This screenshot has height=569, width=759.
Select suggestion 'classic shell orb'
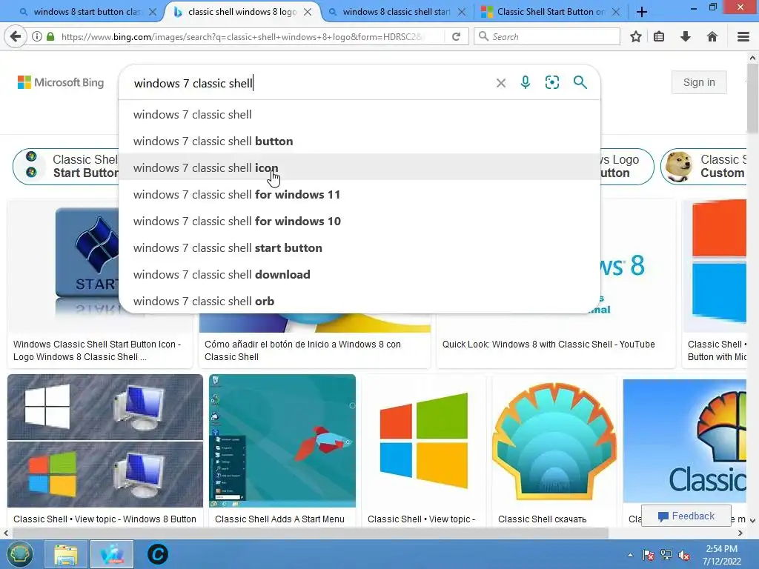tap(359, 301)
